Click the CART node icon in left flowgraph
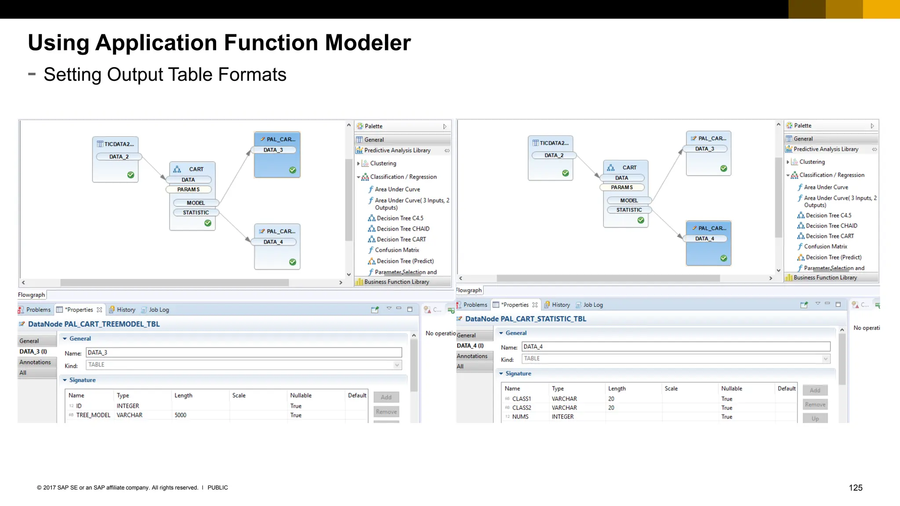 coord(177,169)
